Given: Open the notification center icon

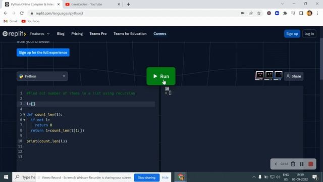Looking at the screenshot, I should pyautogui.click(x=314, y=177).
